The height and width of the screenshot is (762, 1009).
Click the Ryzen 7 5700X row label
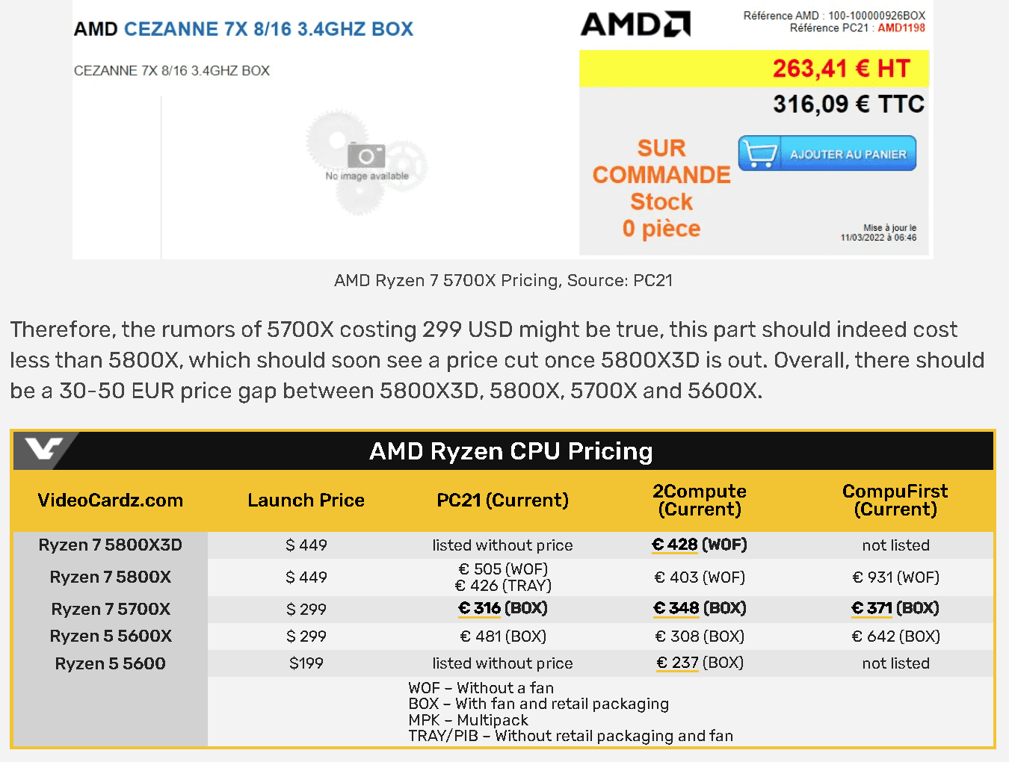pyautogui.click(x=111, y=610)
